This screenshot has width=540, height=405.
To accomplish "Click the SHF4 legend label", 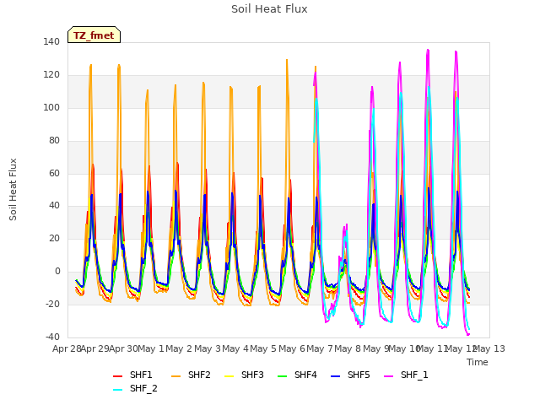I will (305, 375).
